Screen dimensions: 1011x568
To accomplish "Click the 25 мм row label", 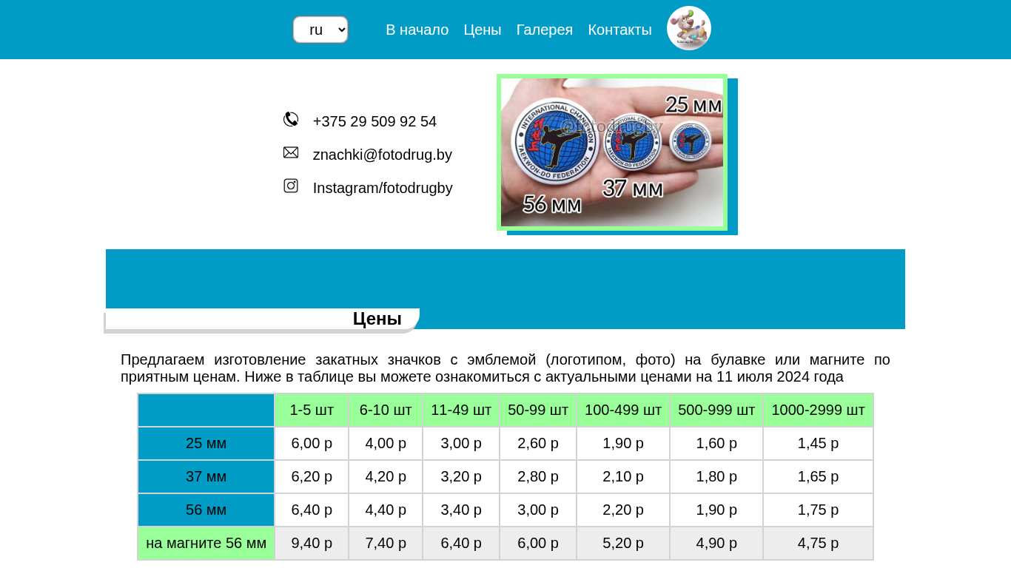I will 206,444.
